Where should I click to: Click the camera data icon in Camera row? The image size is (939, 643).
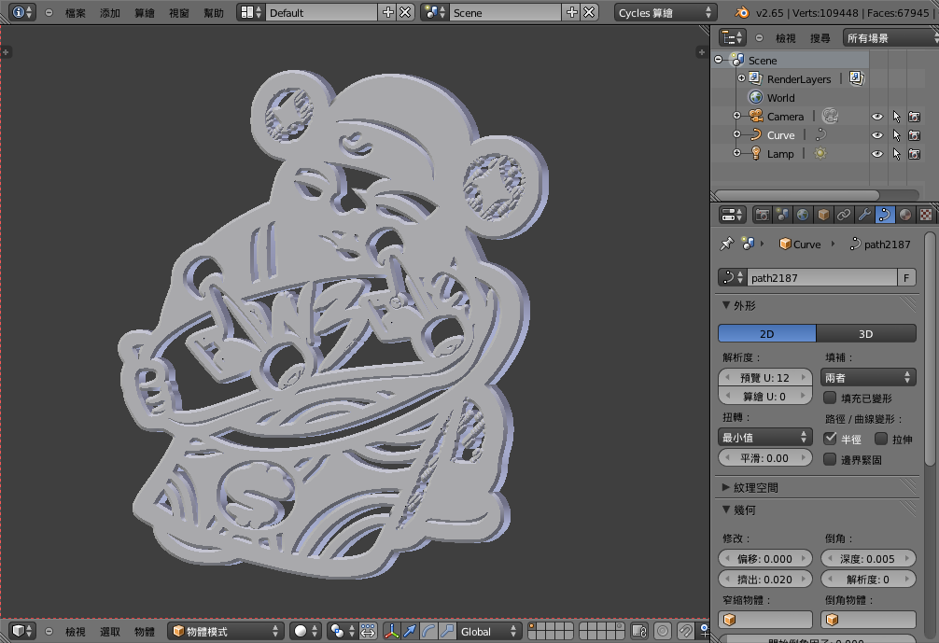pyautogui.click(x=830, y=116)
